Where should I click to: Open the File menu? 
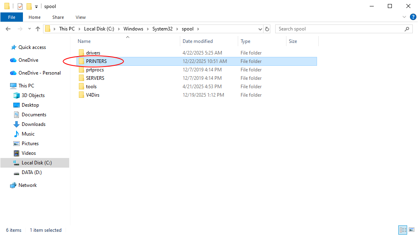pos(12,17)
